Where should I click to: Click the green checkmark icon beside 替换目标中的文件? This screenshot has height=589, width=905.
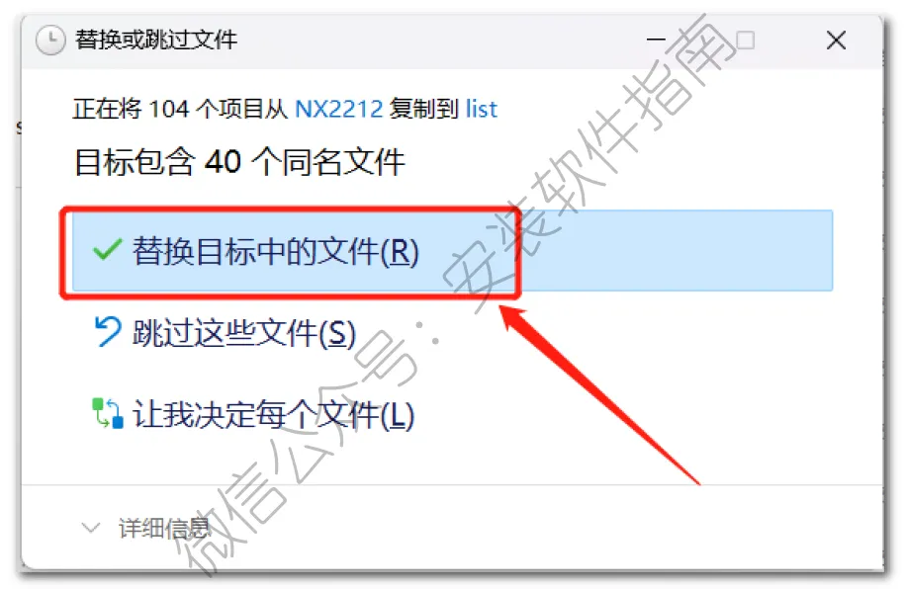(x=108, y=249)
